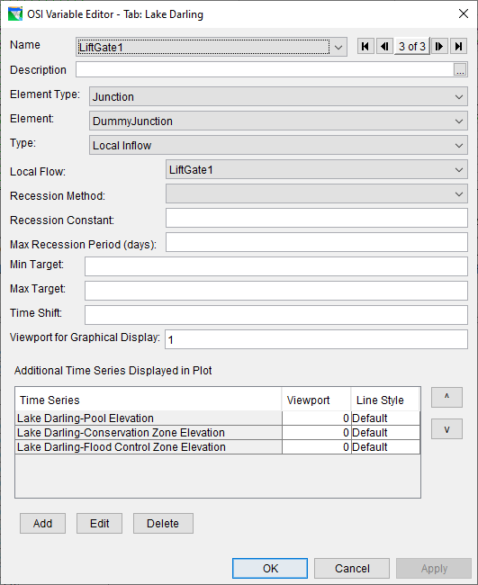Expand the Type Local Inflow dropdown

click(278, 146)
